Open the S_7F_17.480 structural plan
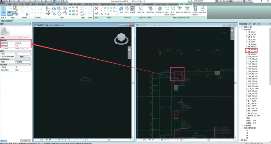271x144 pixels. (x=251, y=49)
